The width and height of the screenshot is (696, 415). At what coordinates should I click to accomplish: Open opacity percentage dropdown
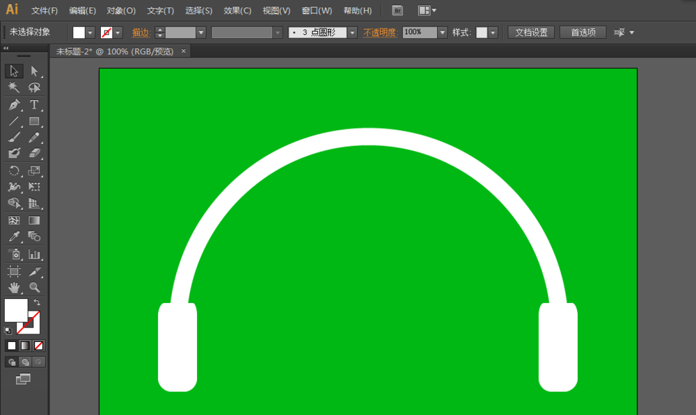tap(442, 33)
